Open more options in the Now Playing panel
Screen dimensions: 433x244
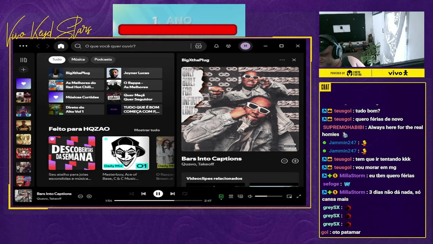pos(282,60)
